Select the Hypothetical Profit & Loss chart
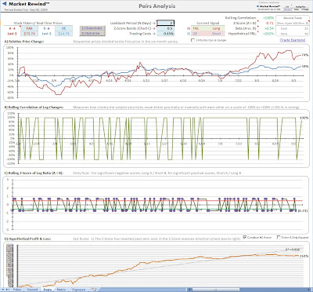The width and height of the screenshot is (313, 292). click(x=156, y=265)
